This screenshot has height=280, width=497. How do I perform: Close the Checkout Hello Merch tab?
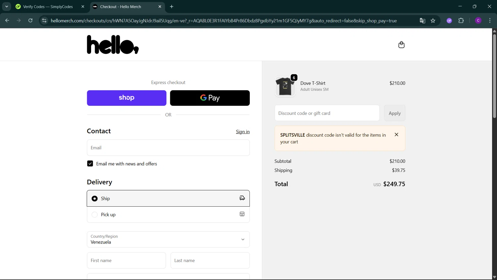tap(160, 7)
